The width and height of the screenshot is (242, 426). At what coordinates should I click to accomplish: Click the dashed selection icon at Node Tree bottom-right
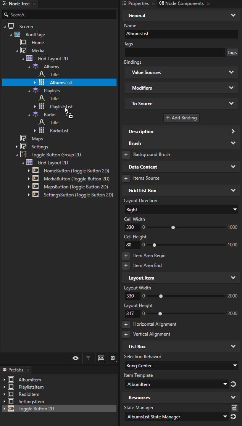(x=113, y=358)
